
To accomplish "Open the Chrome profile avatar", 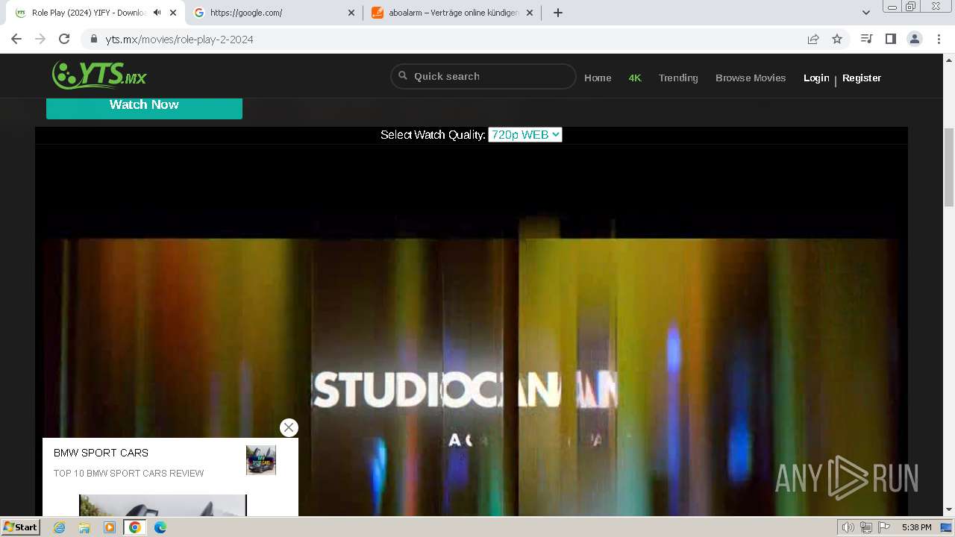I will click(915, 39).
